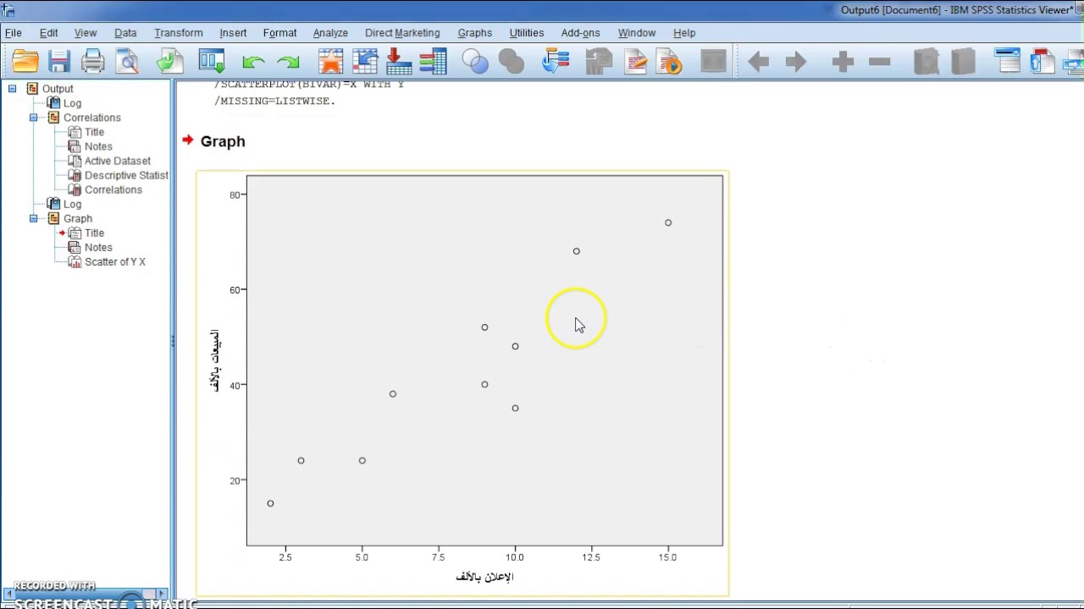
Task: Open the Help menu
Action: pos(684,33)
